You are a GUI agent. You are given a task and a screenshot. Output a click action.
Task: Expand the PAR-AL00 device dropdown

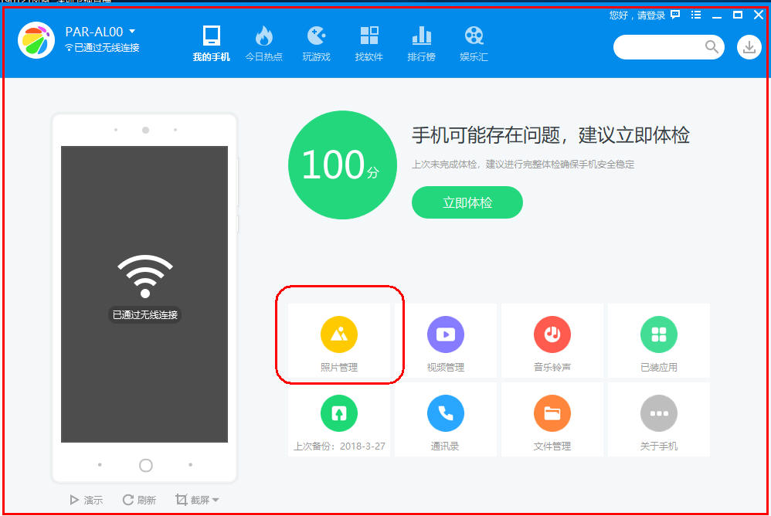tap(132, 31)
